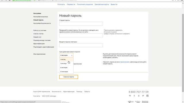
Task: Follow the 'приложениях' link in the hint text
Action: click(125, 62)
